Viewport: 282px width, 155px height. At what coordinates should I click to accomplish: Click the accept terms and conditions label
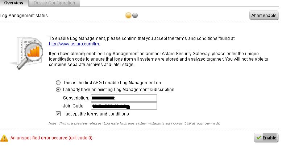tap(96, 114)
